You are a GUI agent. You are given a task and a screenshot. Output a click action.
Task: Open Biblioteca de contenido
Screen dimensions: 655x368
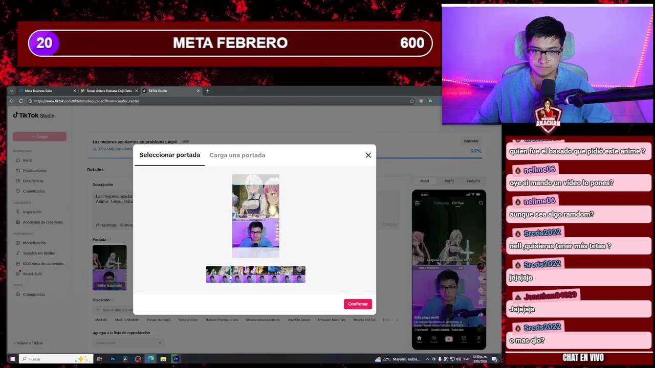tap(43, 263)
